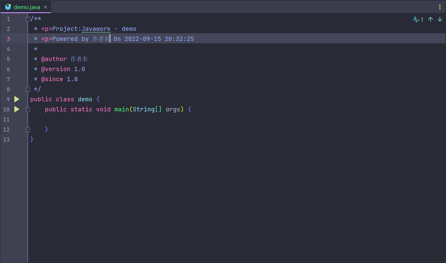Close the demo.java tab
This screenshot has height=263, width=446.
pyautogui.click(x=45, y=7)
